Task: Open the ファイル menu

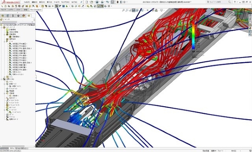Action: 27,2
